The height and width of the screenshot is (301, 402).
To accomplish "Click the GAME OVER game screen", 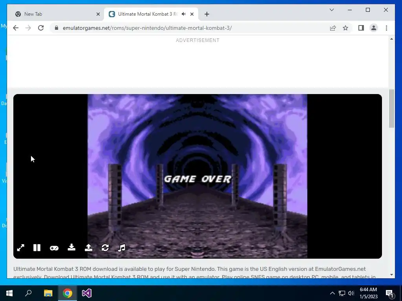I will (197, 176).
